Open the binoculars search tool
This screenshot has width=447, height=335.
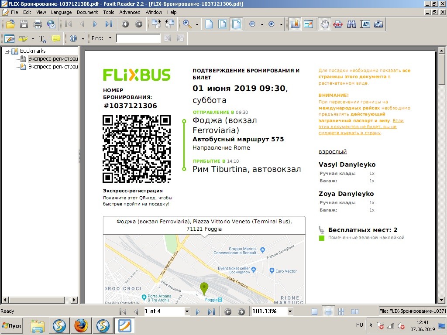[x=351, y=24]
